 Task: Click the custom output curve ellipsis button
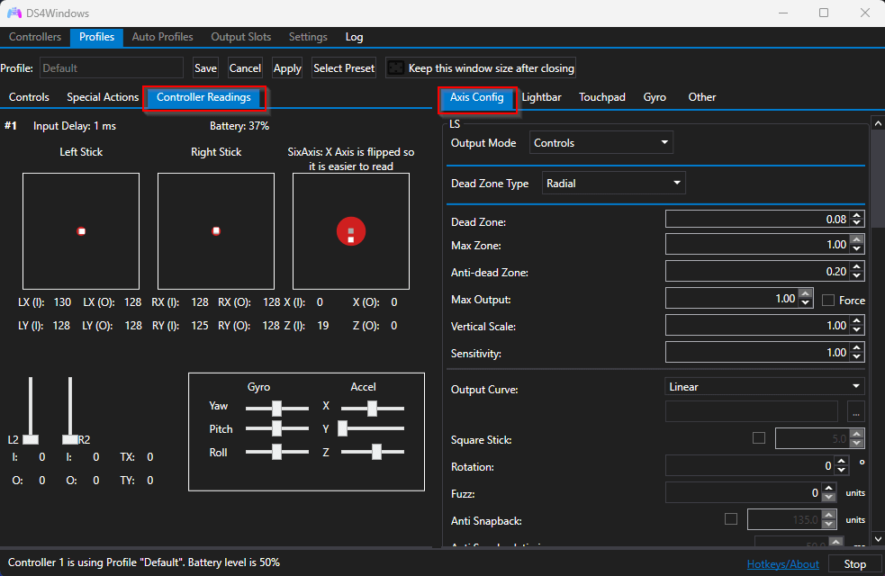click(x=855, y=412)
